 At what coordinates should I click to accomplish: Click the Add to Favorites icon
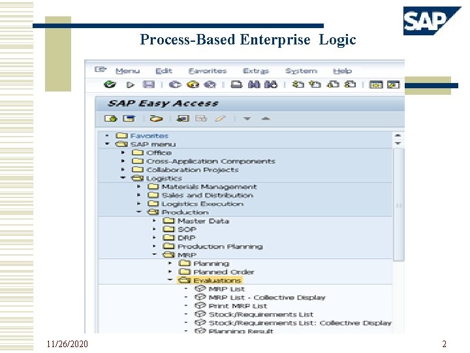[x=183, y=118]
